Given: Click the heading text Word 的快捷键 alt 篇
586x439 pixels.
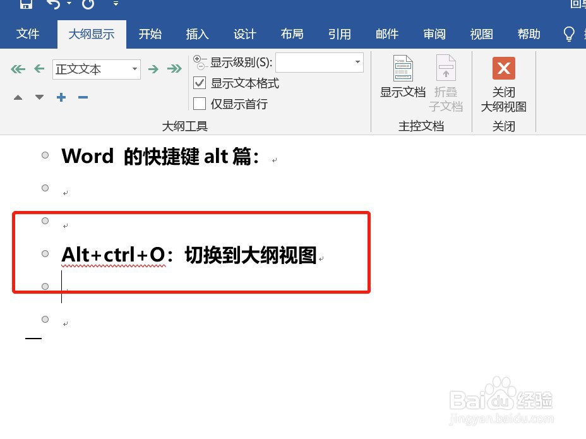Looking at the screenshot, I should [x=160, y=156].
